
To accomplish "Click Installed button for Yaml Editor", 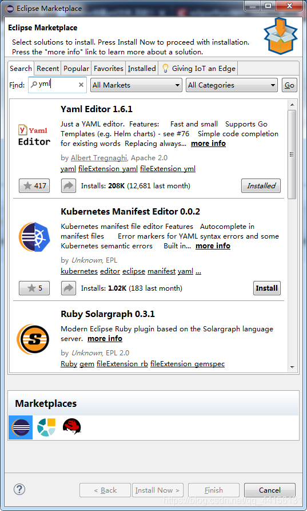I will (x=261, y=186).
